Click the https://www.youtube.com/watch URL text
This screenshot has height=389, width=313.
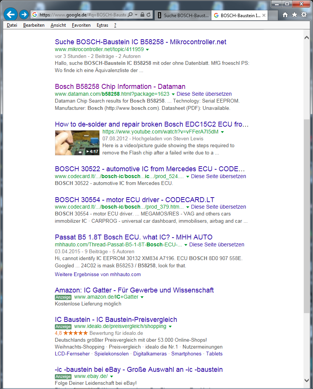click(160, 132)
